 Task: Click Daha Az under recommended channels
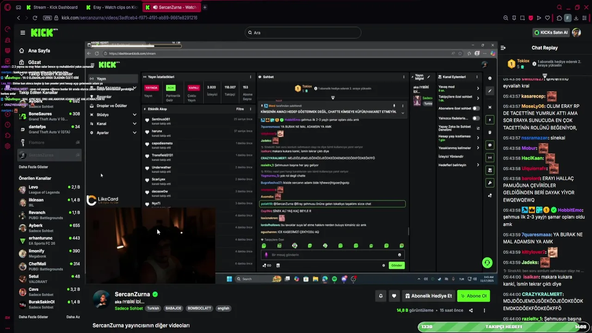pos(73,317)
